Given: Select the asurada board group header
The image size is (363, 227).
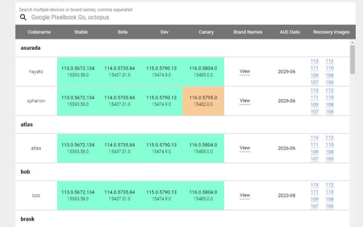Looking at the screenshot, I should point(31,48).
